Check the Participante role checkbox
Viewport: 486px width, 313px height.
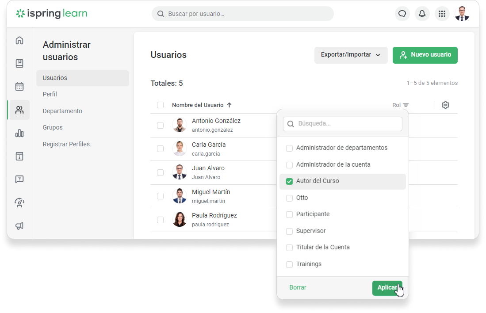pyautogui.click(x=290, y=214)
